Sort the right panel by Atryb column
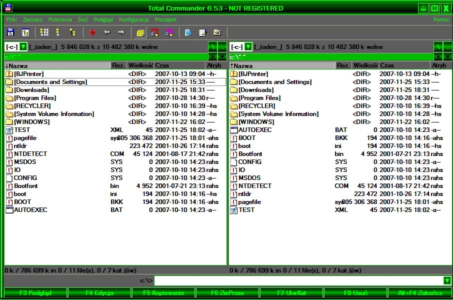453x300 pixels. tap(440, 65)
